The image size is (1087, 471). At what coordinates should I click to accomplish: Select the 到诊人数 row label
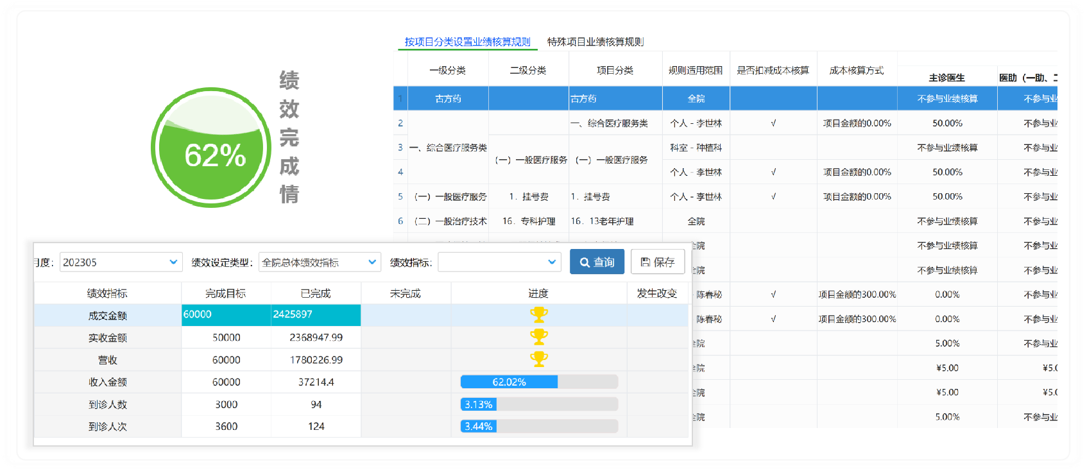[107, 404]
